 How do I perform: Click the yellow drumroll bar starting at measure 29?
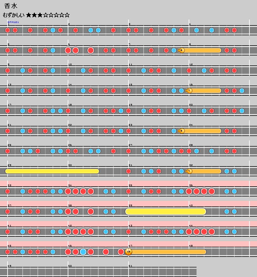tap(52, 171)
